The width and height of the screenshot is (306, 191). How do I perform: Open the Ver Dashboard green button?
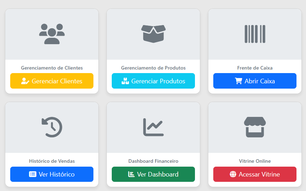click(153, 174)
